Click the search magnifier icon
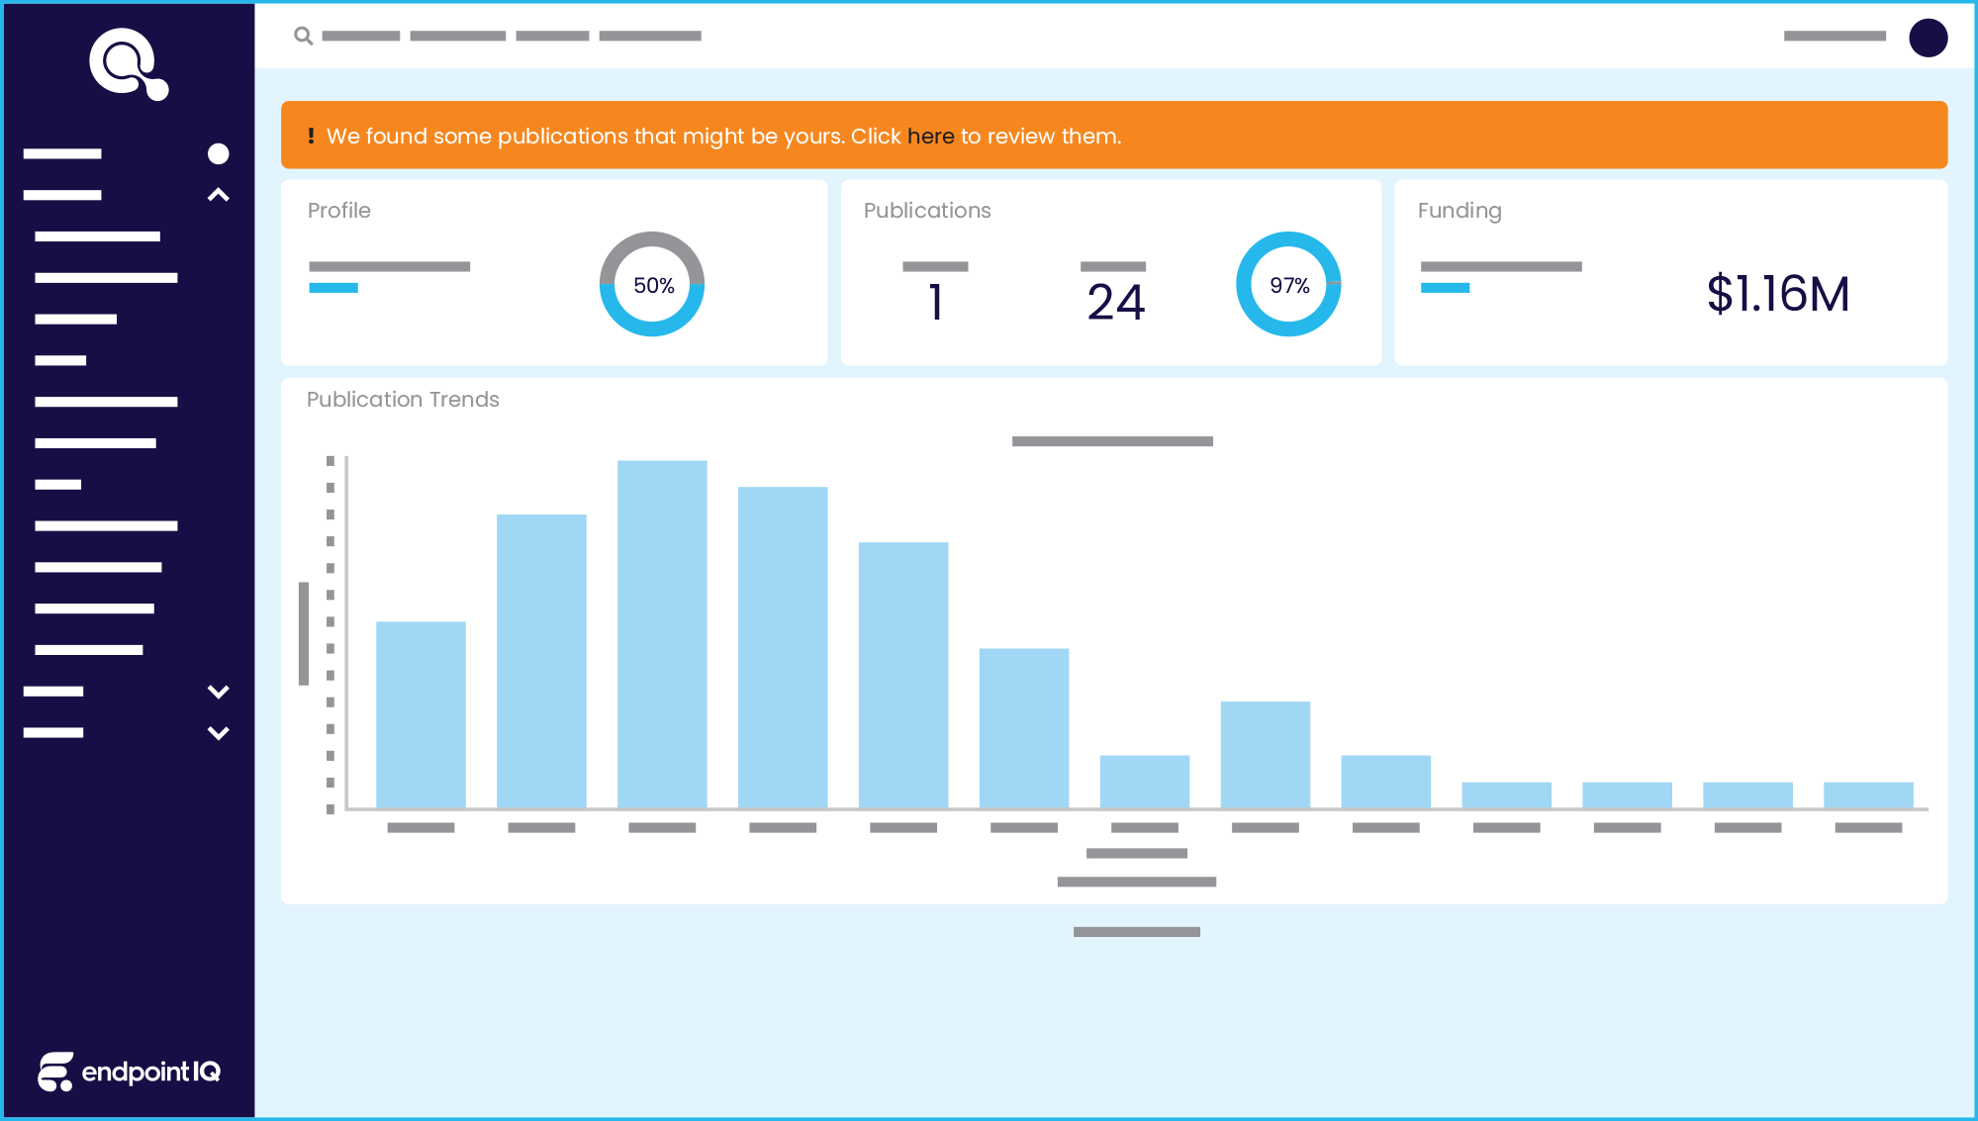The image size is (1978, 1121). tap(303, 37)
